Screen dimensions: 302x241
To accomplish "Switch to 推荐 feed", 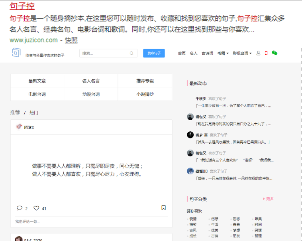I will [x=15, y=112].
